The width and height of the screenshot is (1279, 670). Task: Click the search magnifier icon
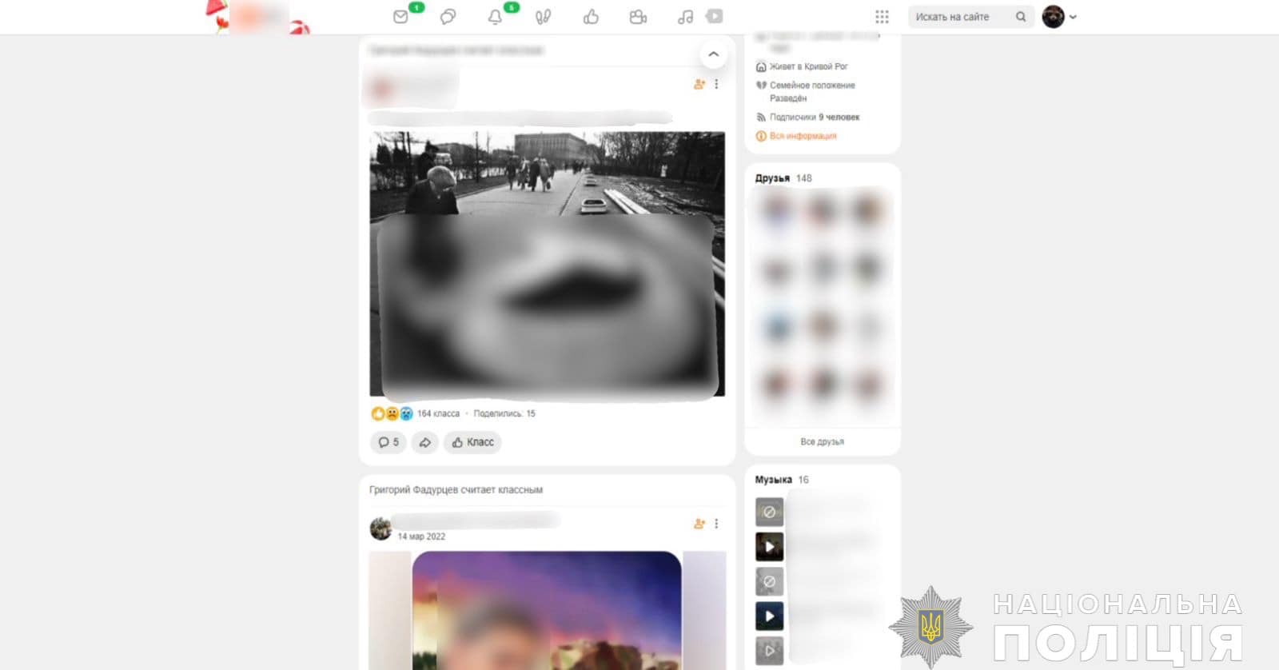tap(1021, 17)
